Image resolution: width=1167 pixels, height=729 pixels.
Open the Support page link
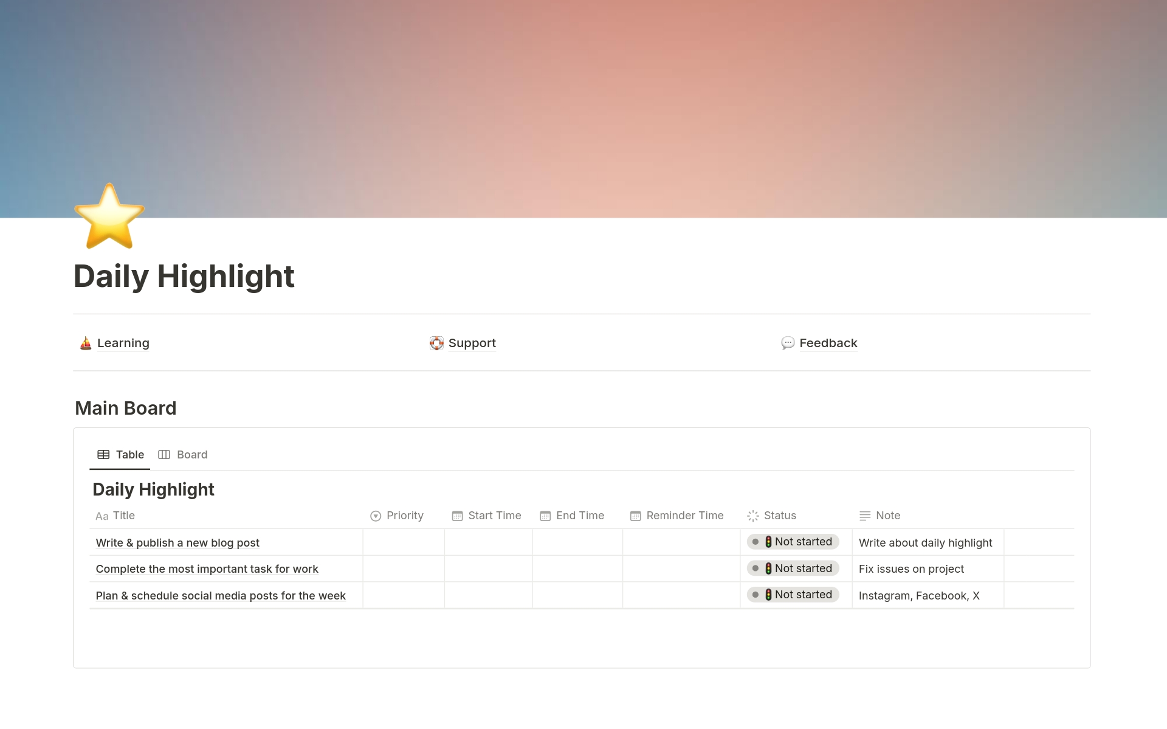[x=472, y=343]
